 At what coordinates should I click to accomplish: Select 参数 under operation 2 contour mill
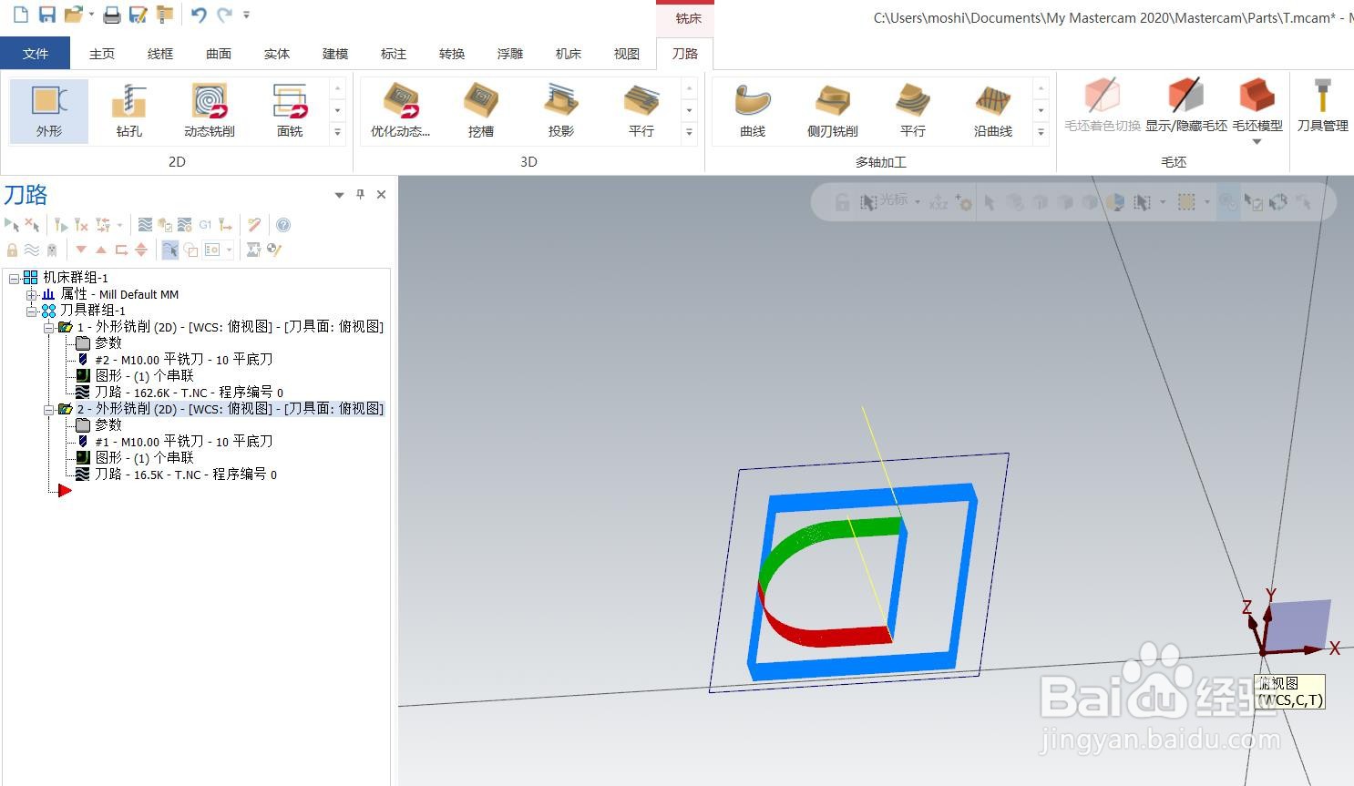click(x=107, y=424)
